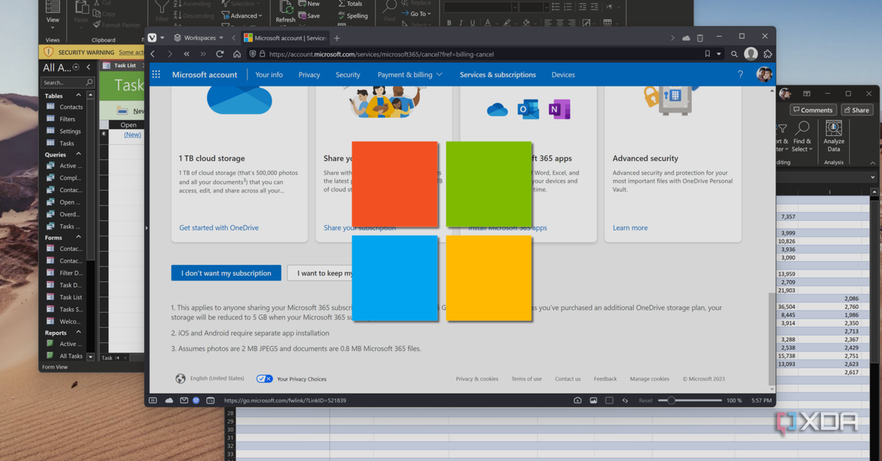Toggle Your Privacy Choices switch
882x461 pixels.
tap(265, 379)
